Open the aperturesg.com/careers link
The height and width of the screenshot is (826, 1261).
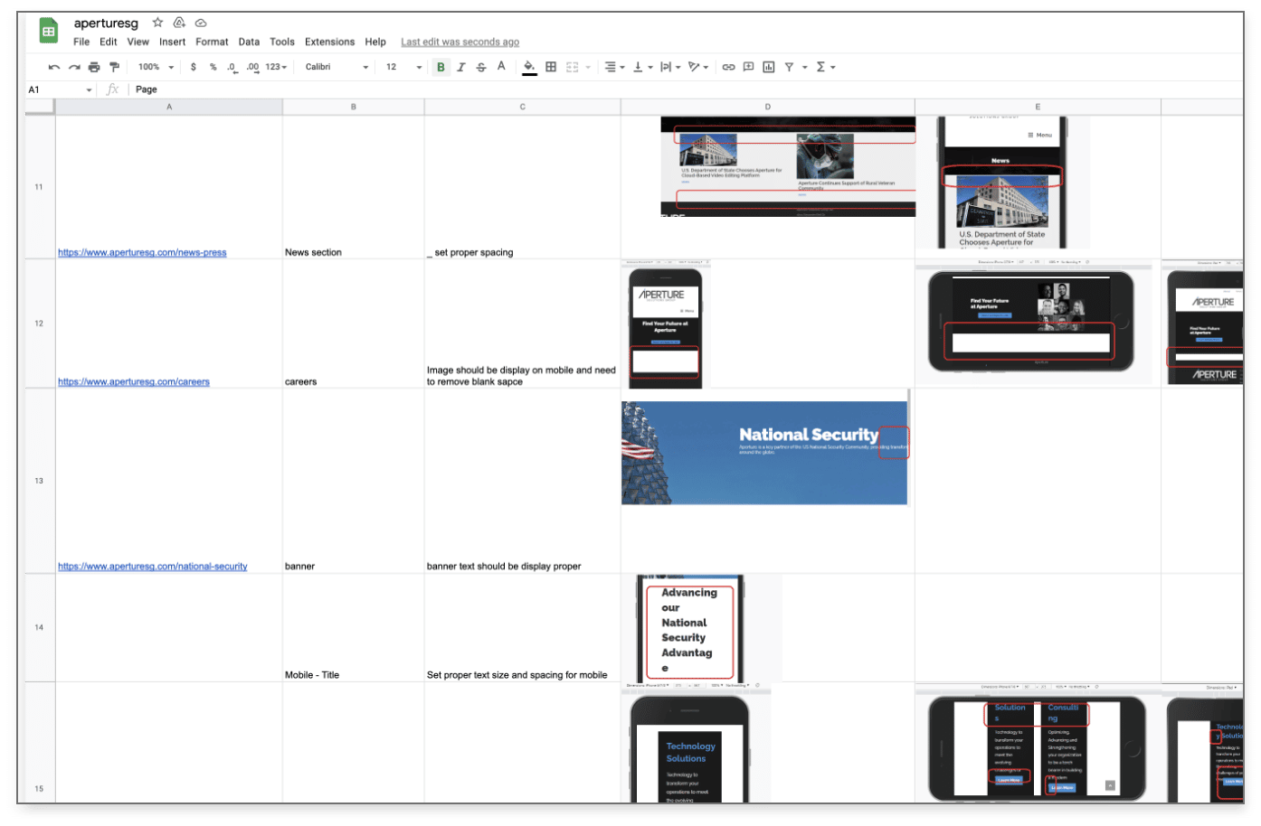coord(134,381)
